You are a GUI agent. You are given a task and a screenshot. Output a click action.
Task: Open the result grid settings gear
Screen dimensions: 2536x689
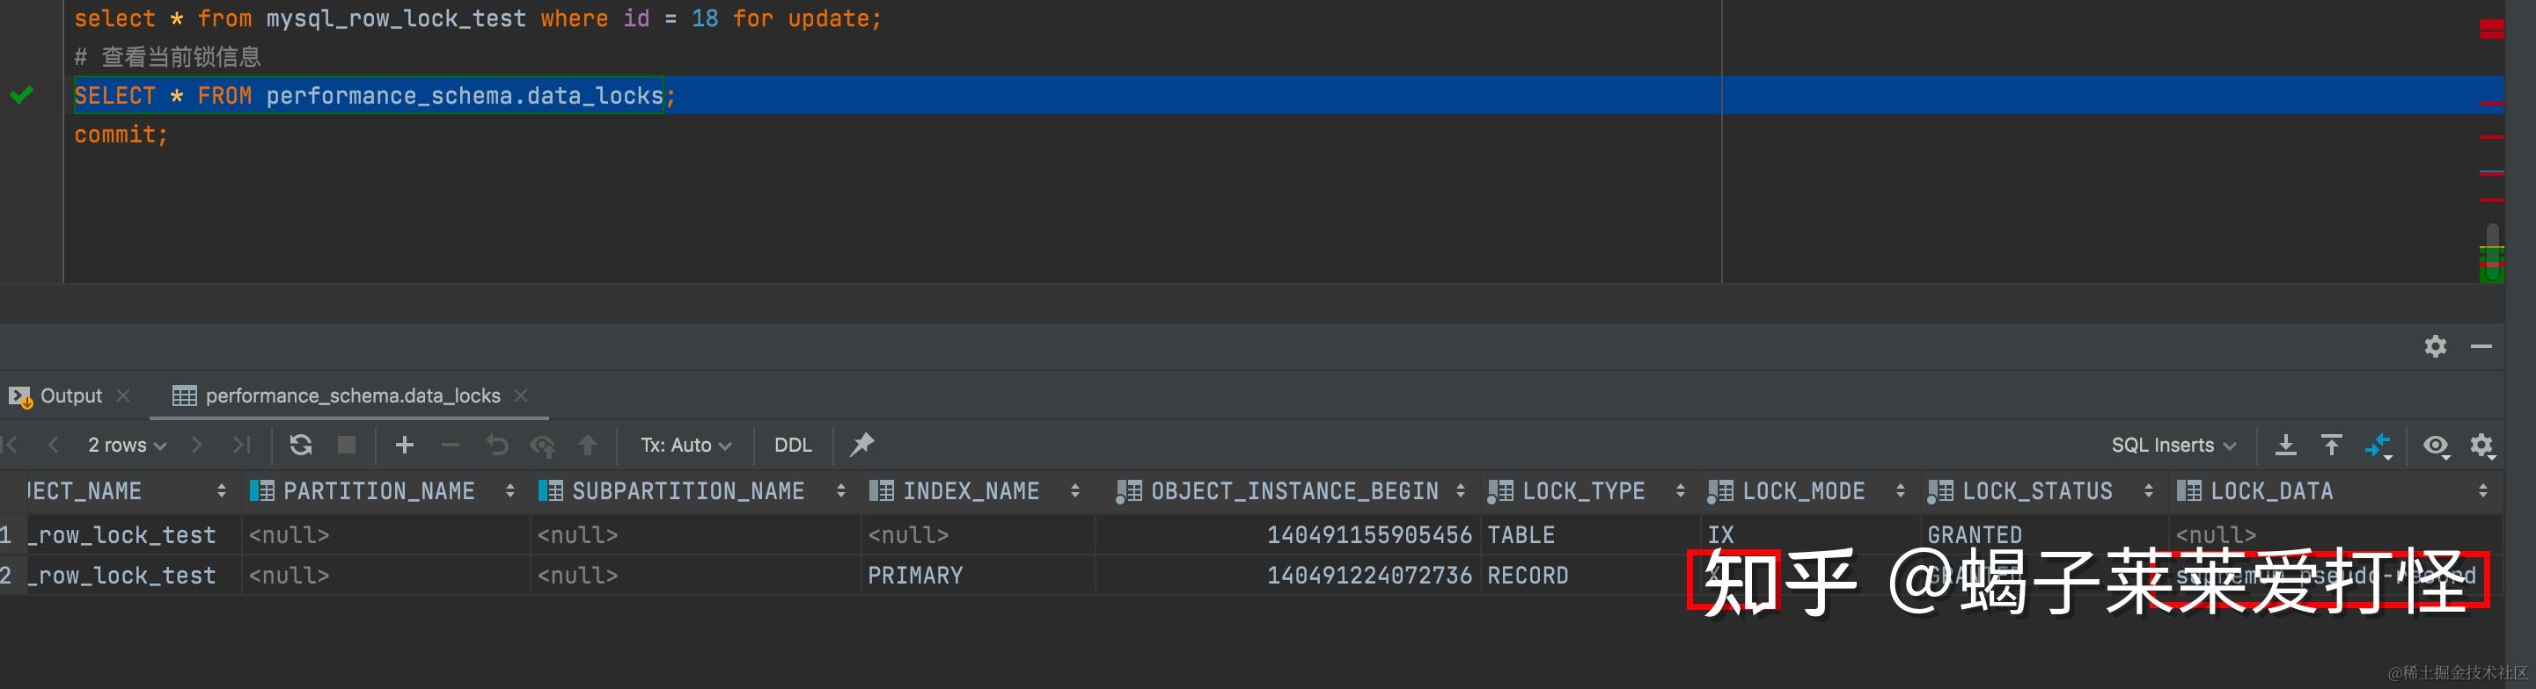point(2481,446)
